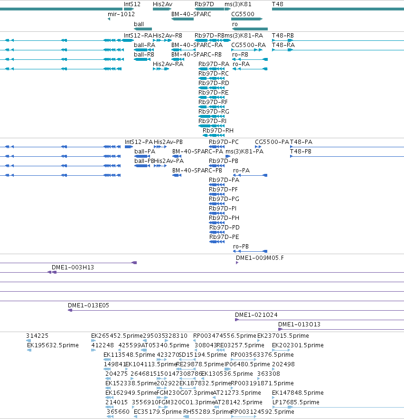Click the ro gene label
The image size is (404, 419).
point(235,24)
